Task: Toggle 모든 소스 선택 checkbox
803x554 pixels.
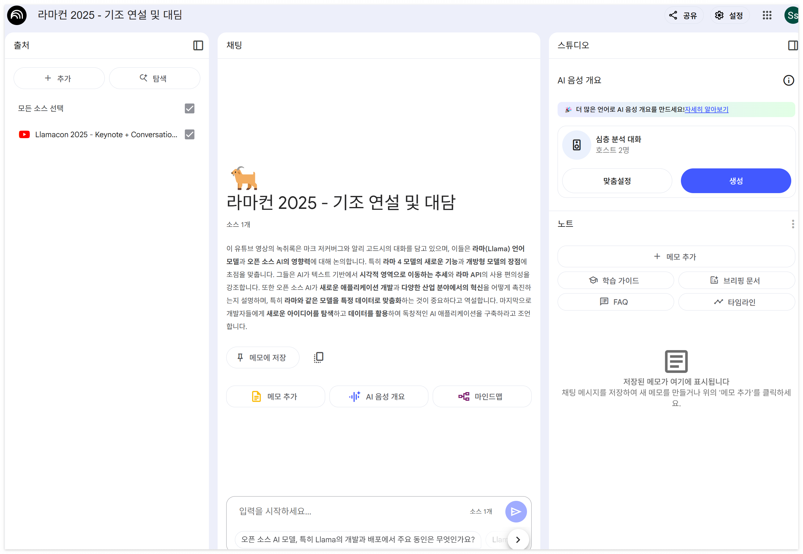Action: (189, 108)
